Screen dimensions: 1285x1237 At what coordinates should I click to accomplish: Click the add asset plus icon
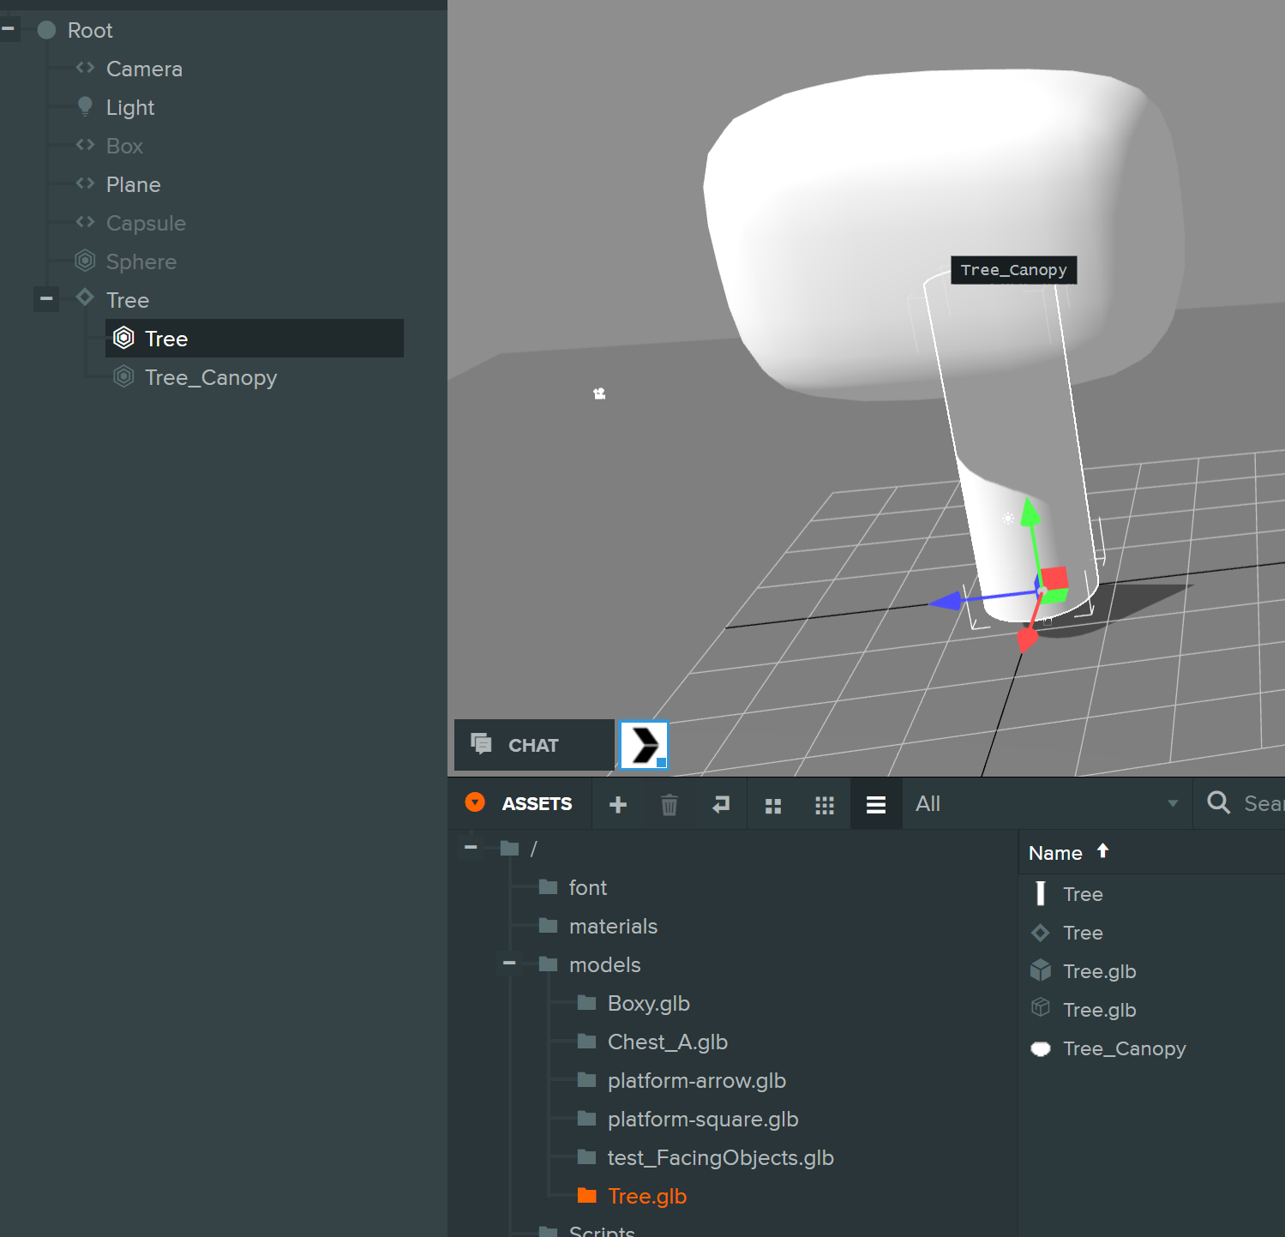(x=617, y=804)
